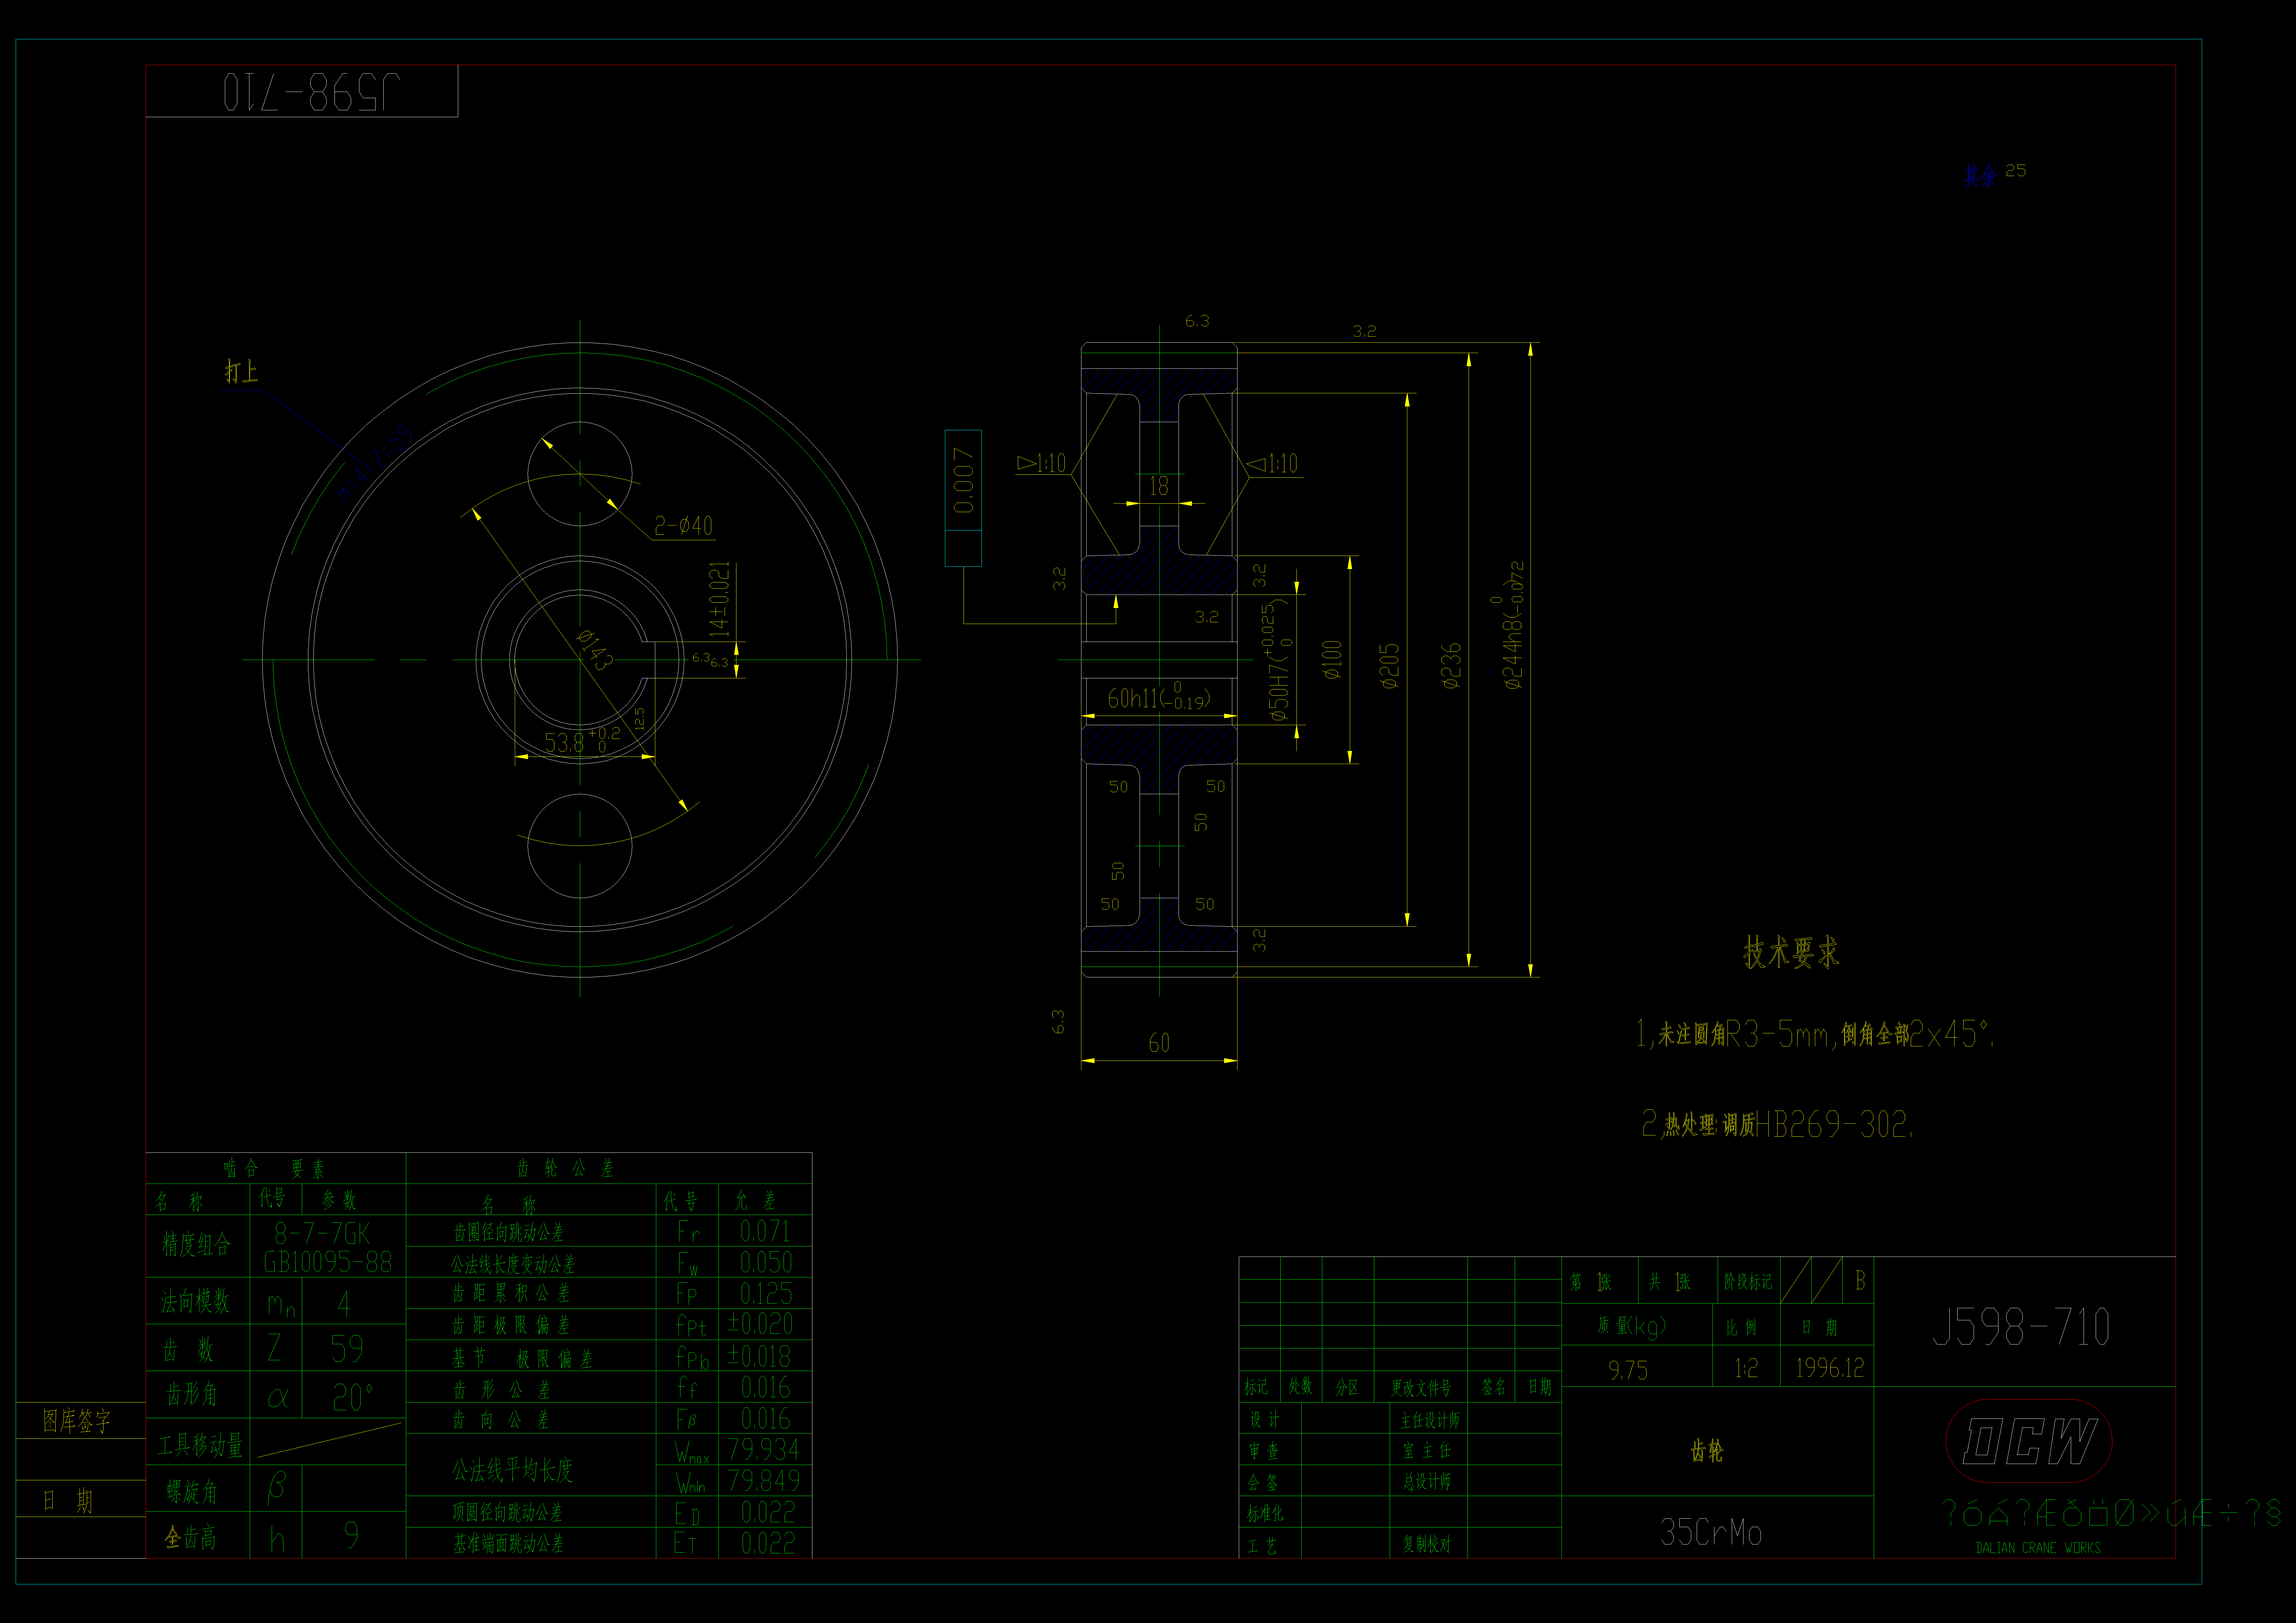
Task: Select the "公法线长度变动公差" tolerance name
Action: 513,1264
